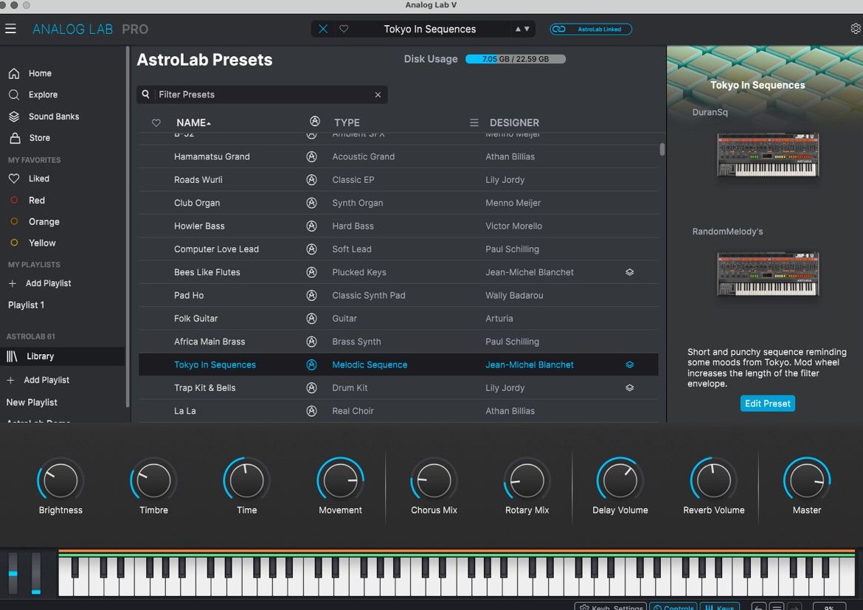Click sound bank icon on Trap Kit & Bells row
This screenshot has width=863, height=610.
pos(630,387)
